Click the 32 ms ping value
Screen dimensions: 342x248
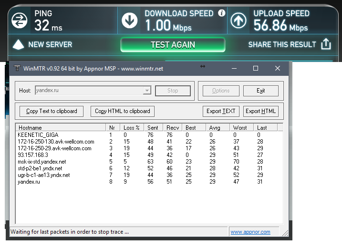pyautogui.click(x=48, y=26)
